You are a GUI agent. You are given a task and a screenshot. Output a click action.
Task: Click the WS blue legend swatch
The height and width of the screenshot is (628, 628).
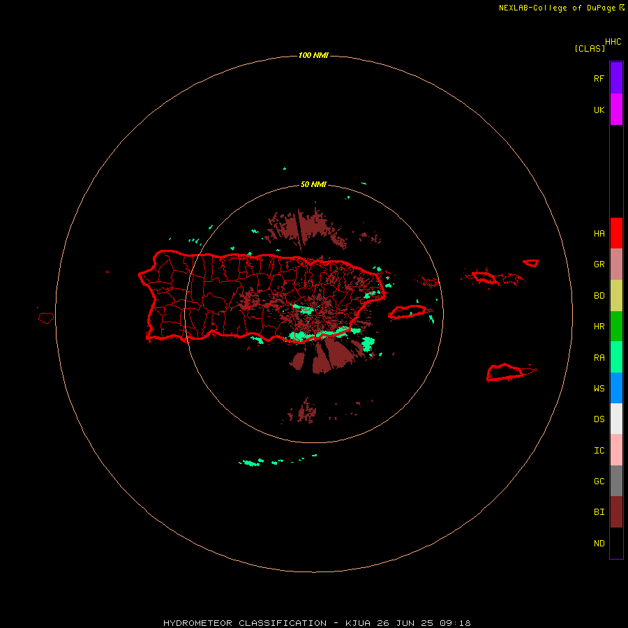616,388
